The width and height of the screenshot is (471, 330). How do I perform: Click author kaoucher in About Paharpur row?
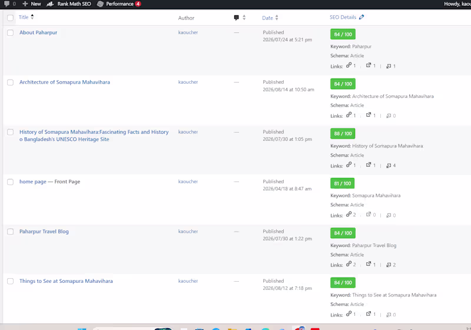188,32
